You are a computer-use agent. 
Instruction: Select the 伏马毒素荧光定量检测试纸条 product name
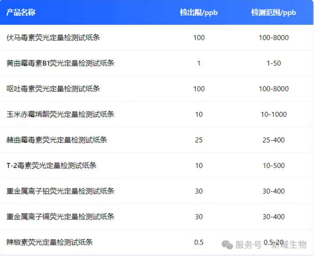point(53,38)
